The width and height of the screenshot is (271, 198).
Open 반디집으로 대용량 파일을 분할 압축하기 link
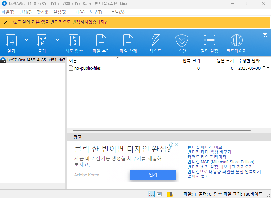(x=224, y=172)
